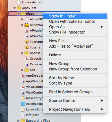
Task: Select the AlpayTest group name
Action: [x=29, y=8]
